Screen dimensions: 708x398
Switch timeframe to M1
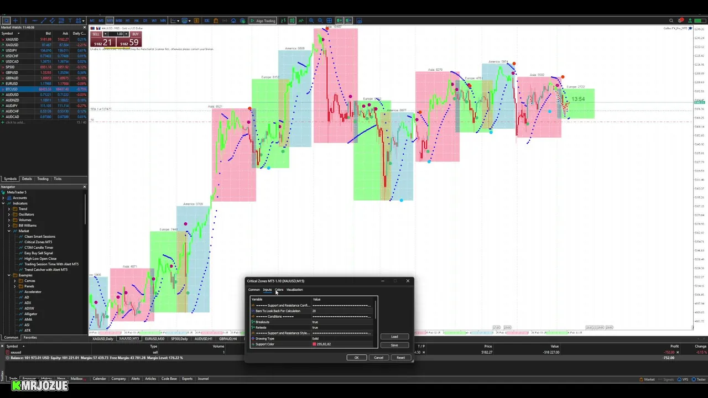(92, 20)
